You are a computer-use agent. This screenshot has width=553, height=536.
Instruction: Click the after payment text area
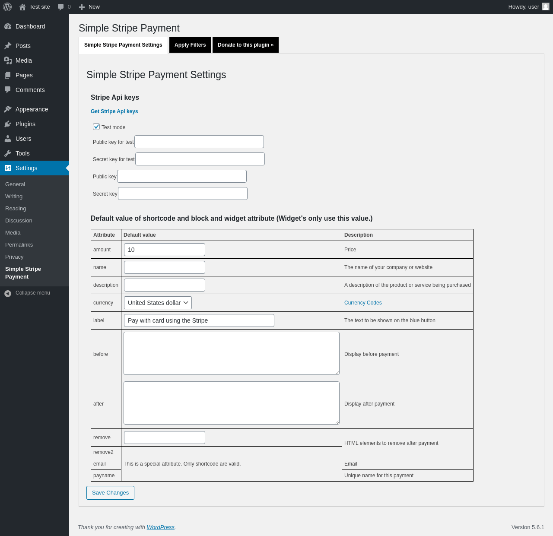coord(232,403)
